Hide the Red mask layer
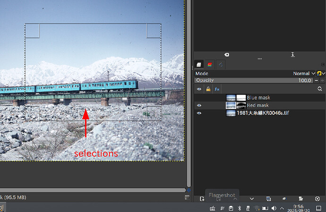326x212 pixels. (199, 105)
